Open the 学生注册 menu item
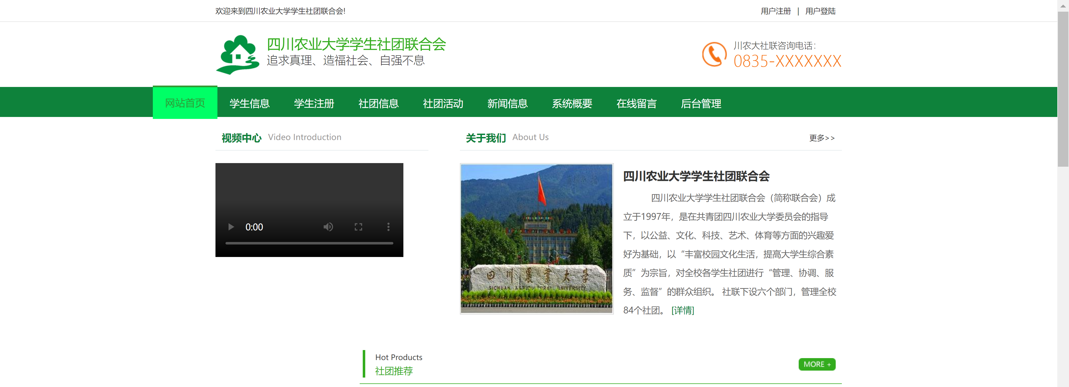The width and height of the screenshot is (1069, 387). (x=314, y=103)
